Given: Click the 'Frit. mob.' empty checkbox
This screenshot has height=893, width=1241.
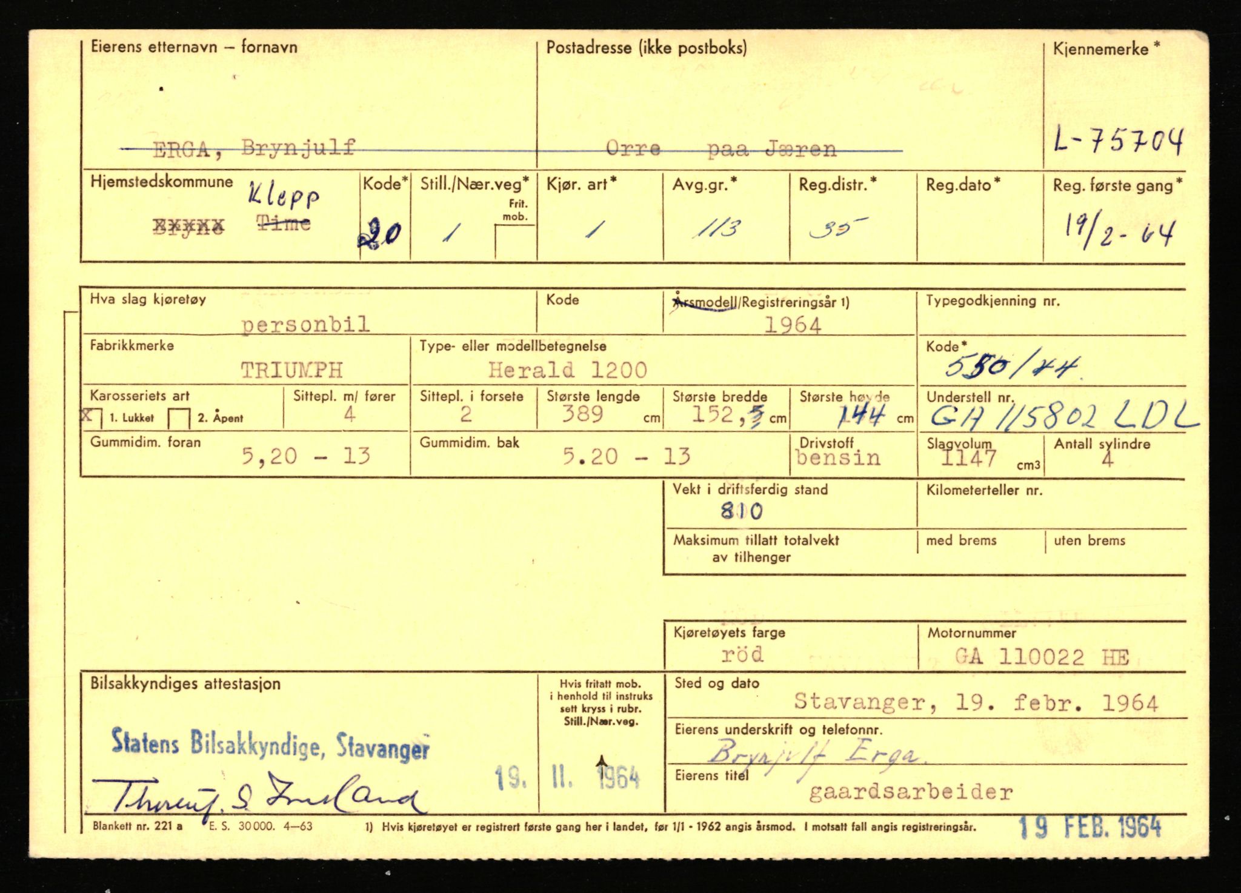Looking at the screenshot, I should coord(514,242).
